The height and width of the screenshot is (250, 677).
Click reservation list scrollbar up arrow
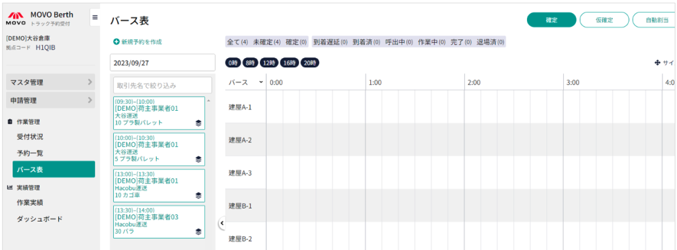[209, 100]
